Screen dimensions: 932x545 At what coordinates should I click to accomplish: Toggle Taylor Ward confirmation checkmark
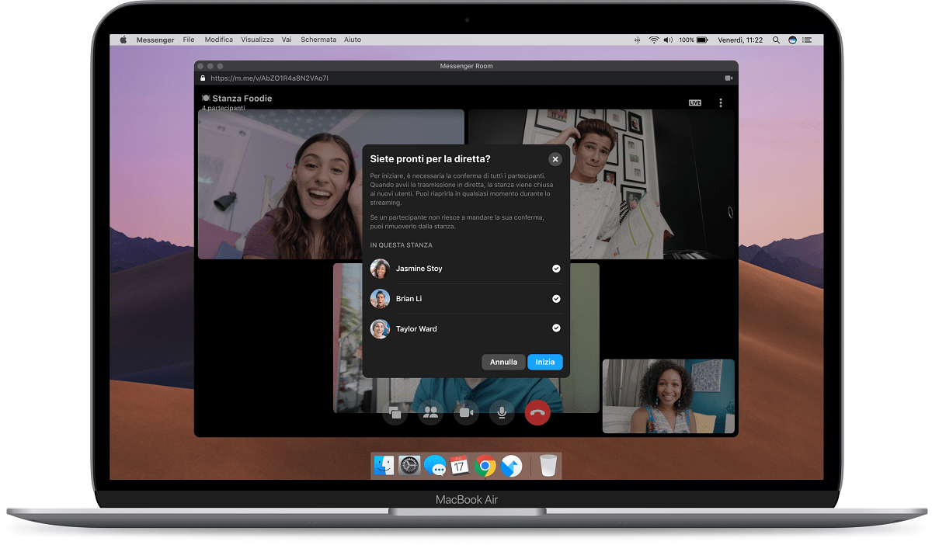tap(556, 328)
